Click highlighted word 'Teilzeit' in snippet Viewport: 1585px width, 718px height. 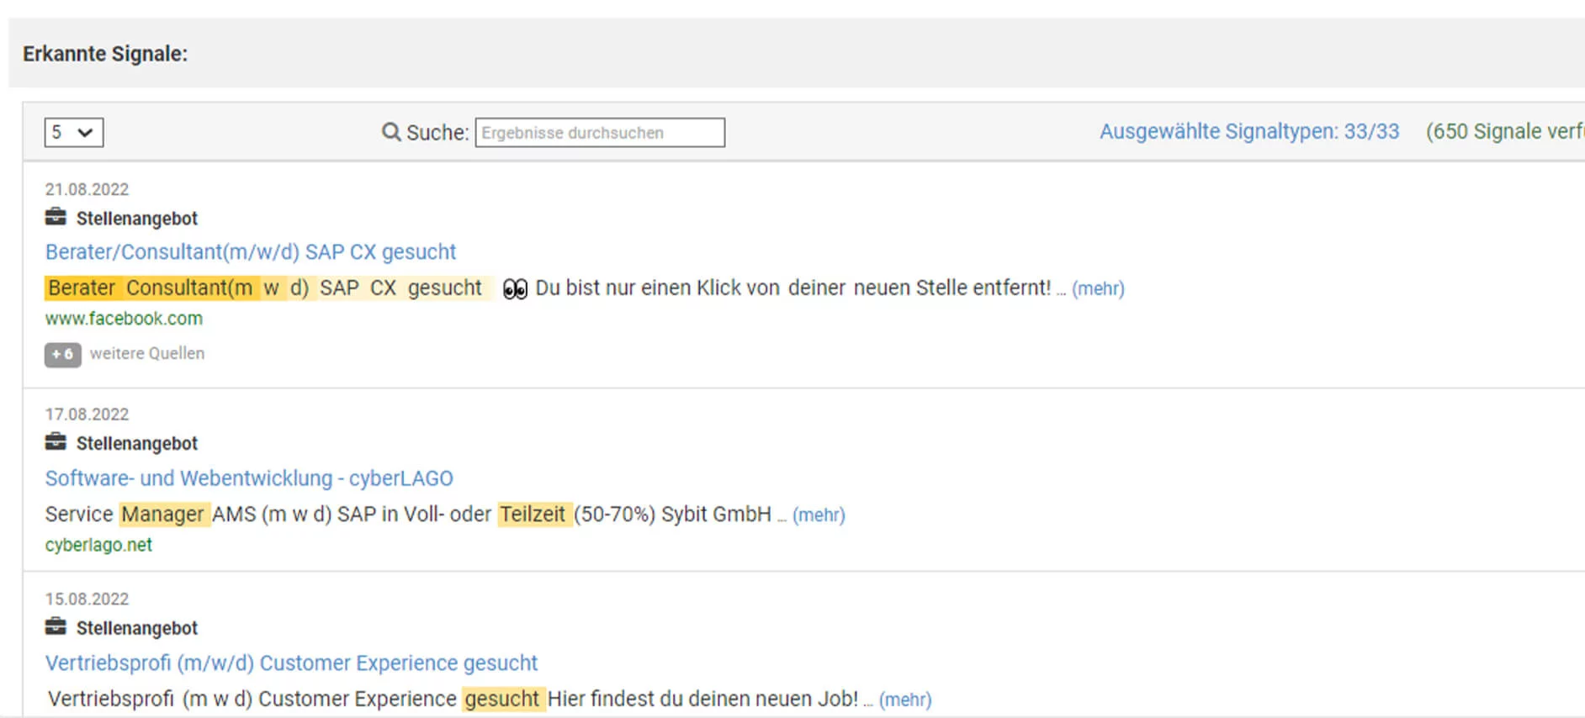[533, 515]
